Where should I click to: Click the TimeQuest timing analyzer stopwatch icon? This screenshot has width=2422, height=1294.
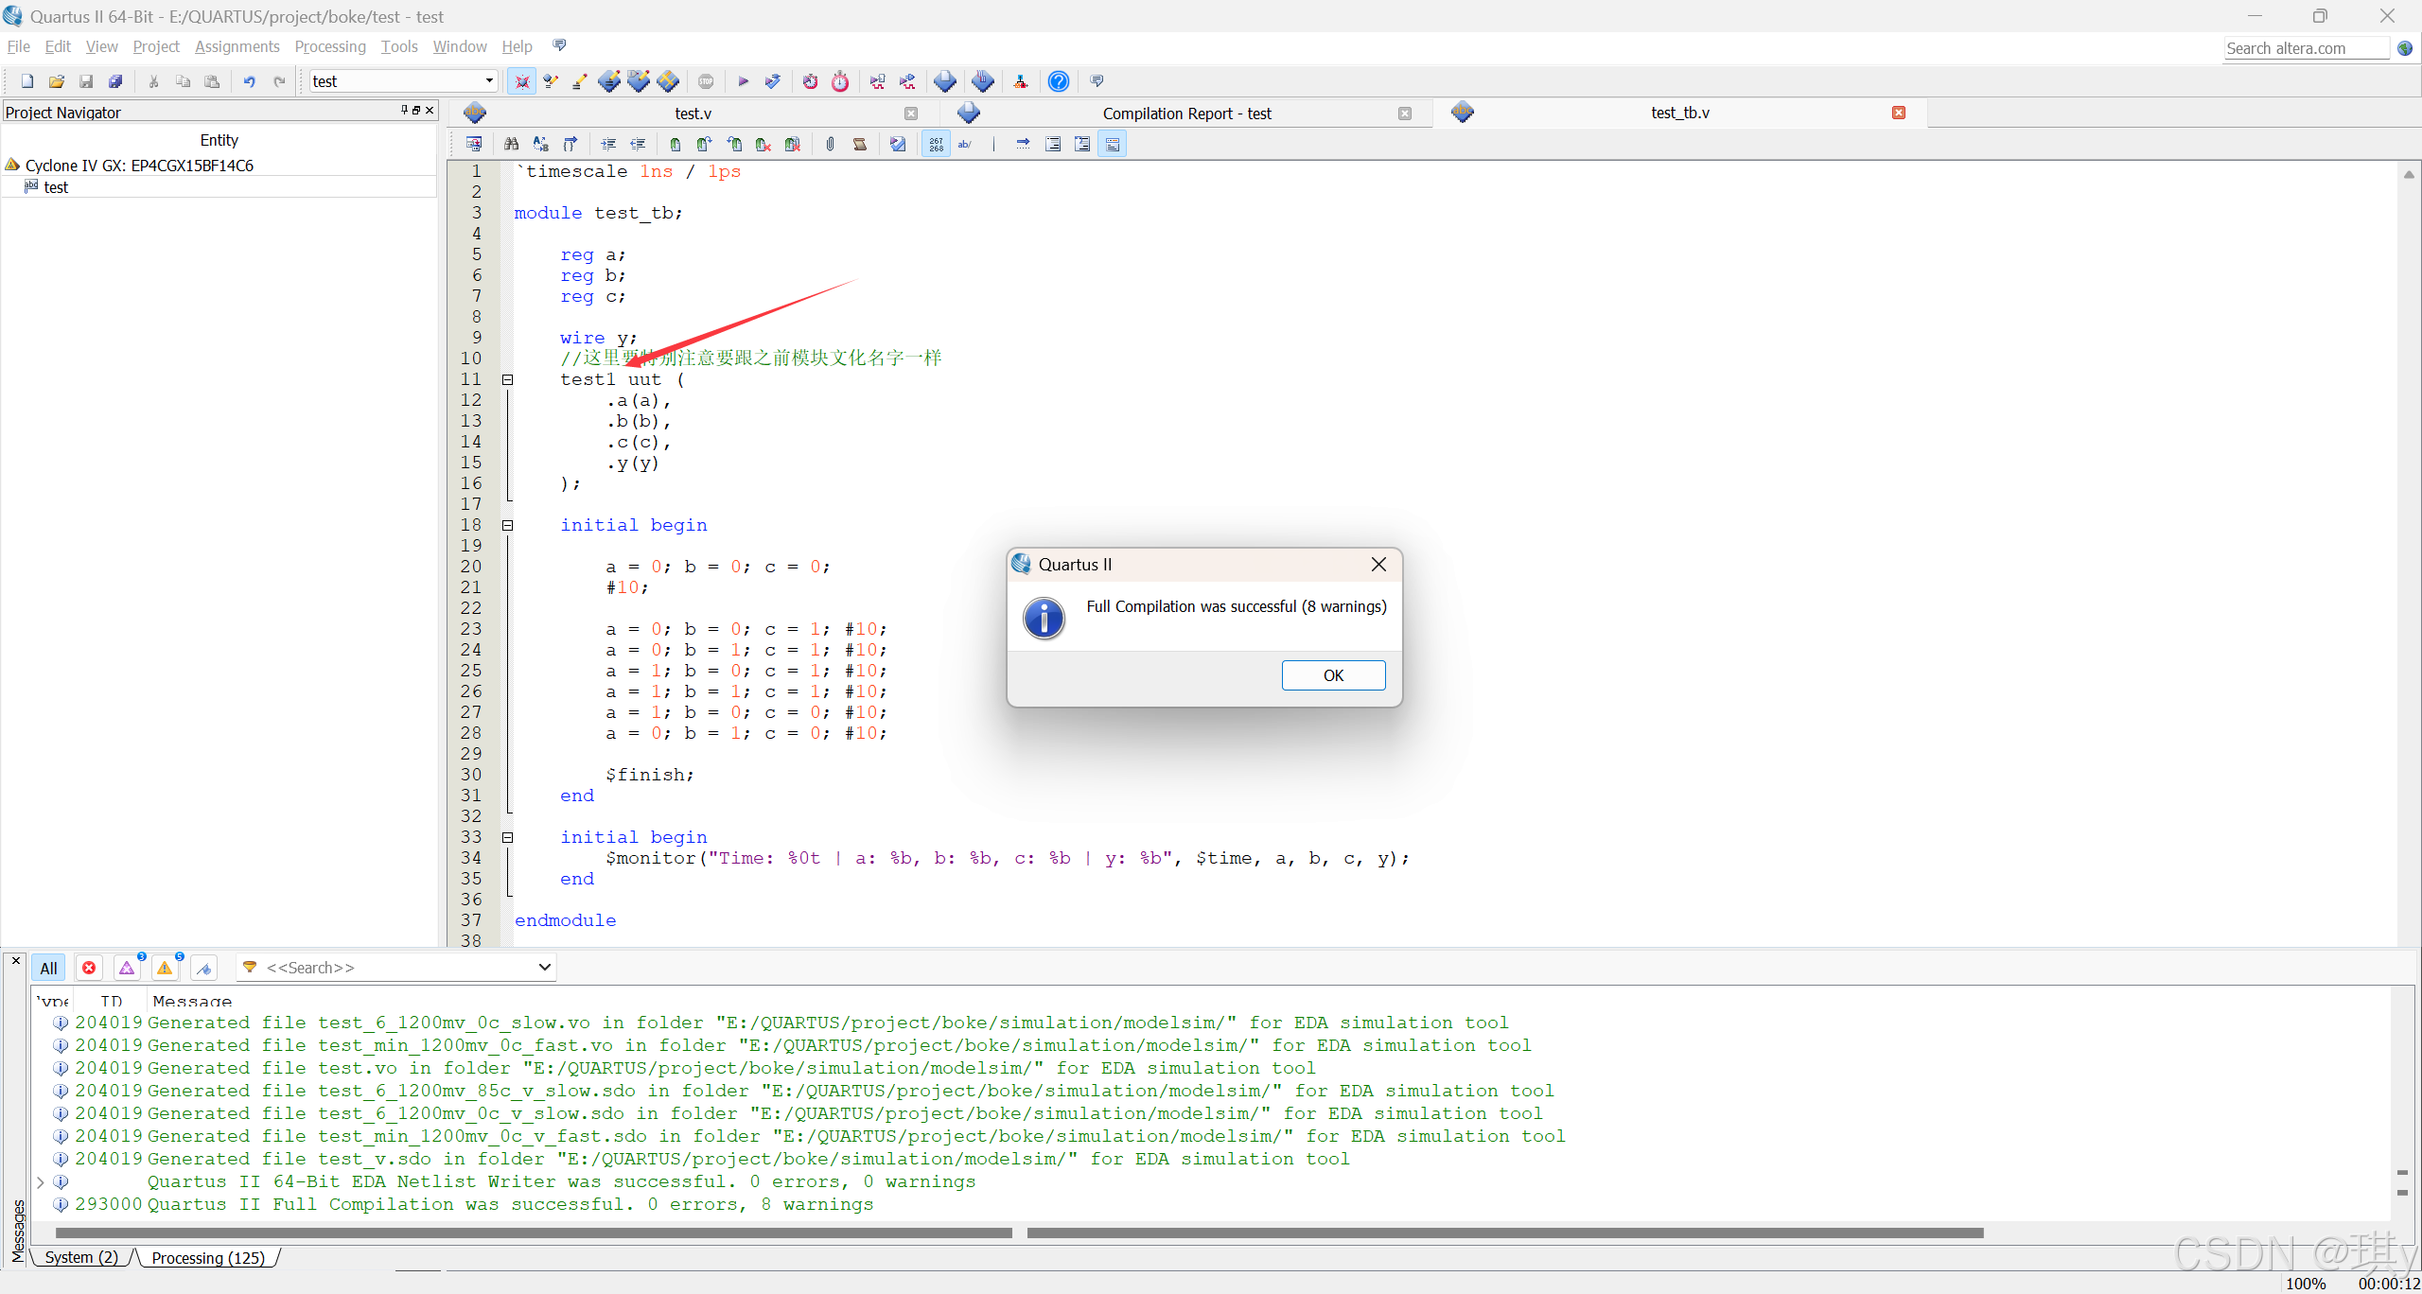tap(840, 81)
